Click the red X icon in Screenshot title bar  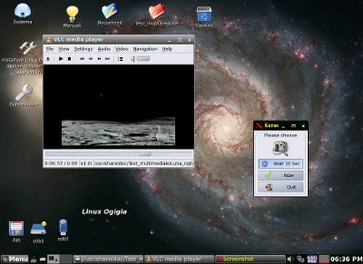(259, 125)
